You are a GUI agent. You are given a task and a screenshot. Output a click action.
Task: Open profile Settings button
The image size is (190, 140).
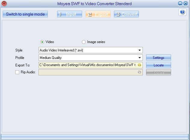click(x=158, y=58)
